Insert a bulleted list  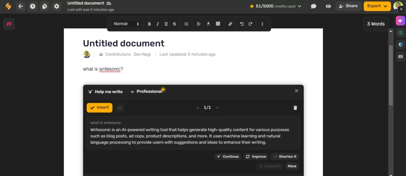click(186, 24)
